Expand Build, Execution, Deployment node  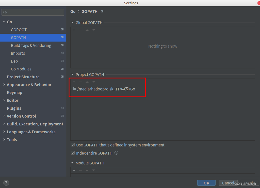click(x=4, y=124)
